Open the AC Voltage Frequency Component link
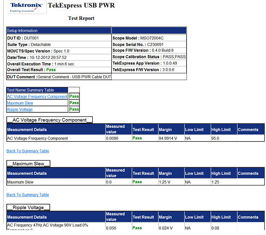Viewport: 266px width, 235px height. (37, 96)
